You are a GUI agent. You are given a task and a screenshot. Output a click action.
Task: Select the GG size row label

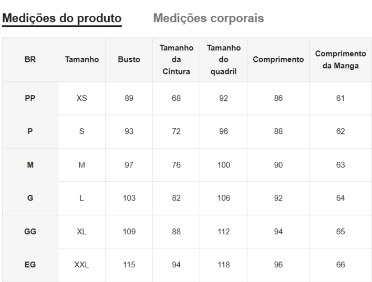30,232
